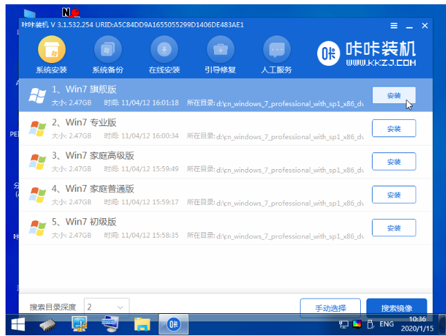Click 安装 button for Win7 家庭高级版
This screenshot has width=446, height=336.
[x=393, y=161]
